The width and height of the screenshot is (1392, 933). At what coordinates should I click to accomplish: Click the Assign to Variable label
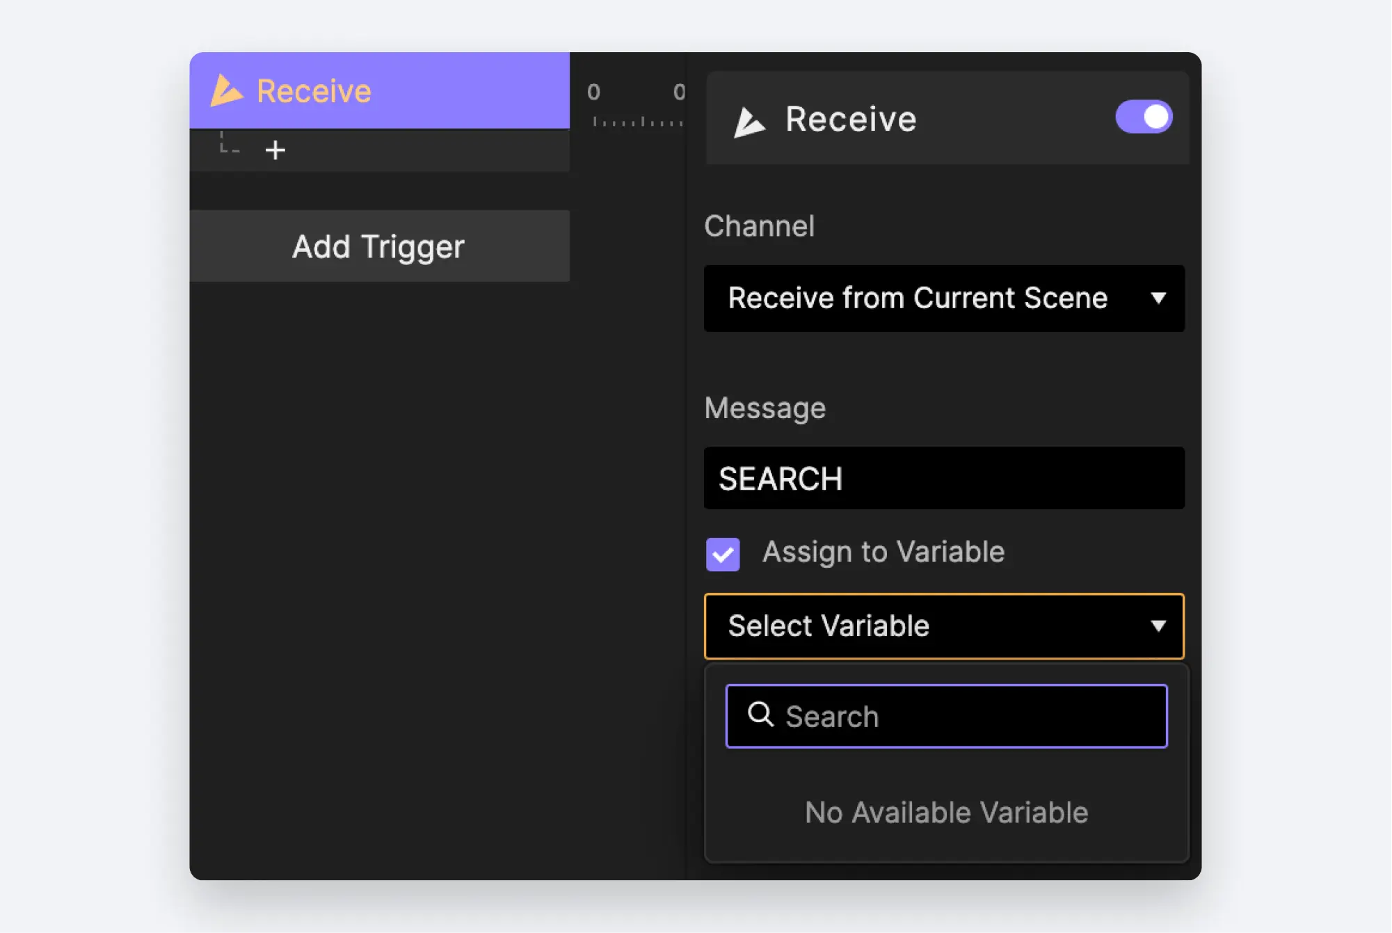pos(883,552)
